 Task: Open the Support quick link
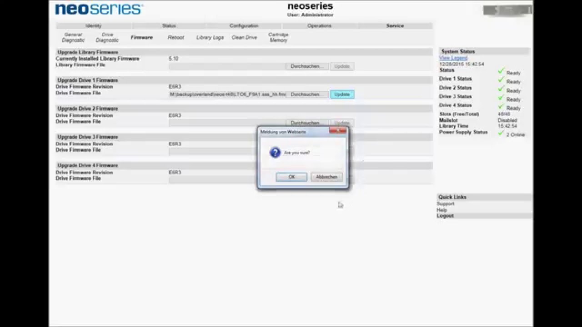click(446, 204)
